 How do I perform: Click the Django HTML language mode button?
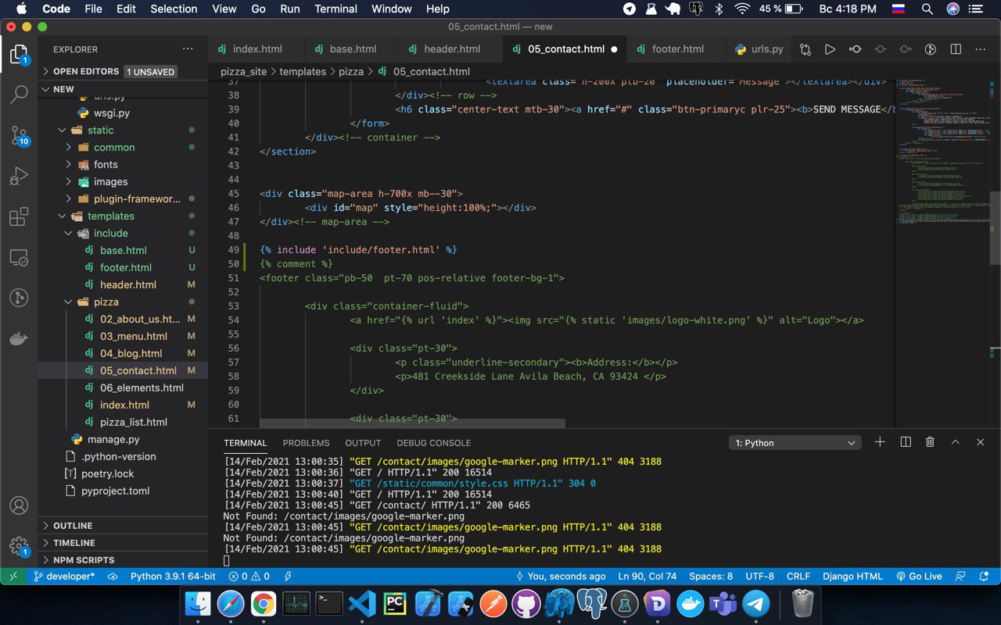(852, 577)
